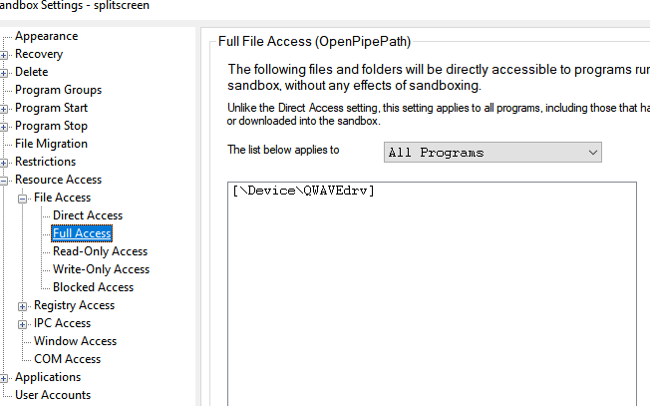Screen dimensions: 650x406
Task: Expand the Registry Access node
Action: coord(24,305)
